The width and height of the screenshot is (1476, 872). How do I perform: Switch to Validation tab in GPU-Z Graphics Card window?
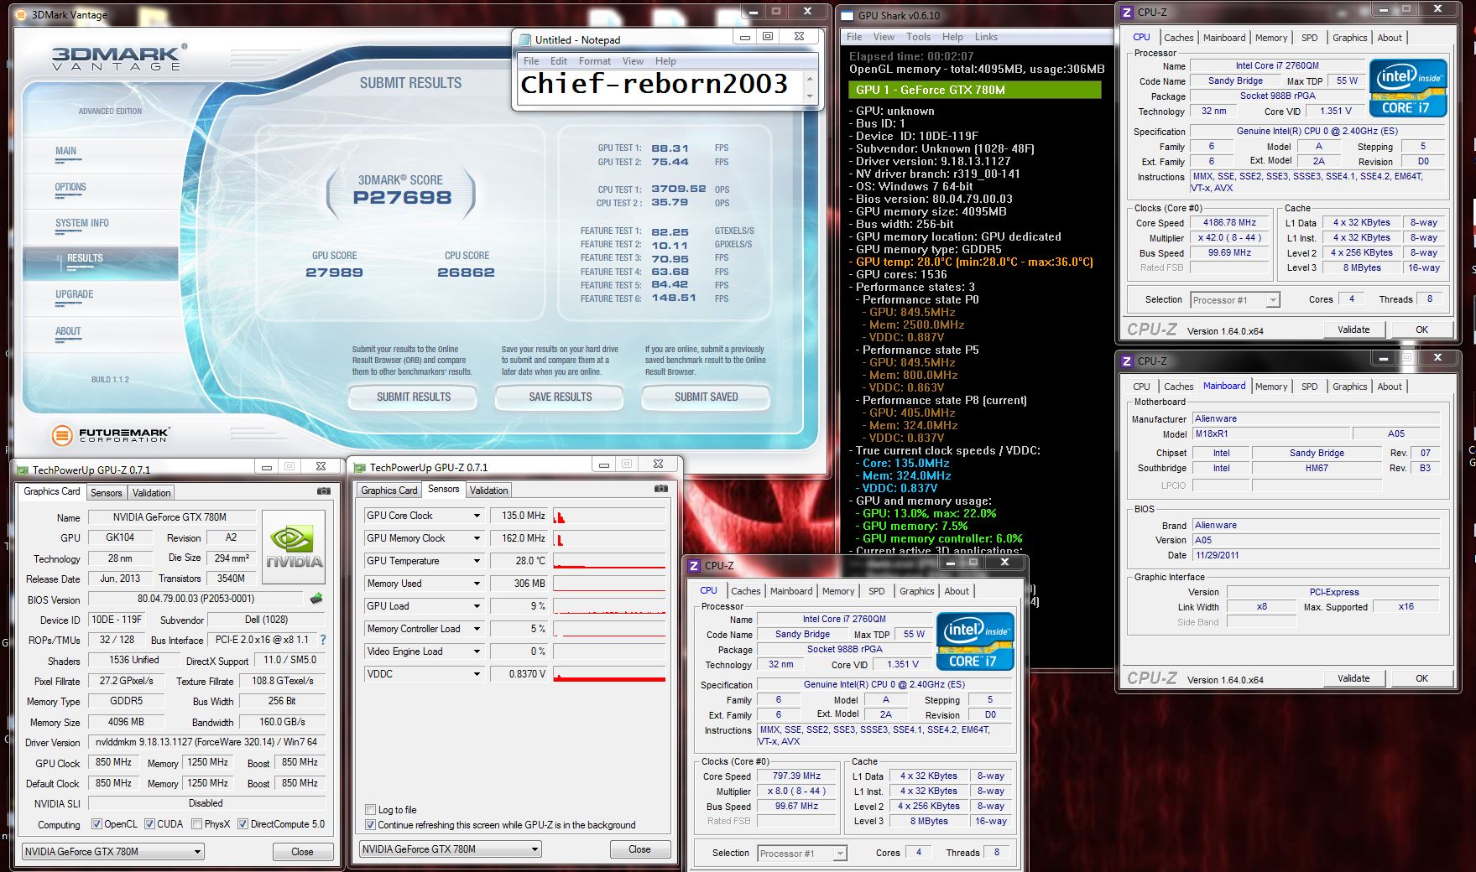pos(152,493)
